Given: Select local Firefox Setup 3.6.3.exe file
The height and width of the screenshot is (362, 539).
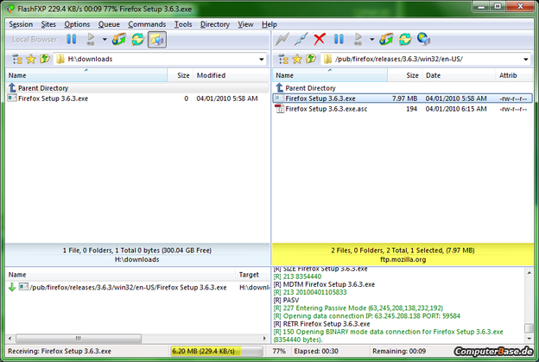Looking at the screenshot, I should [x=137, y=98].
